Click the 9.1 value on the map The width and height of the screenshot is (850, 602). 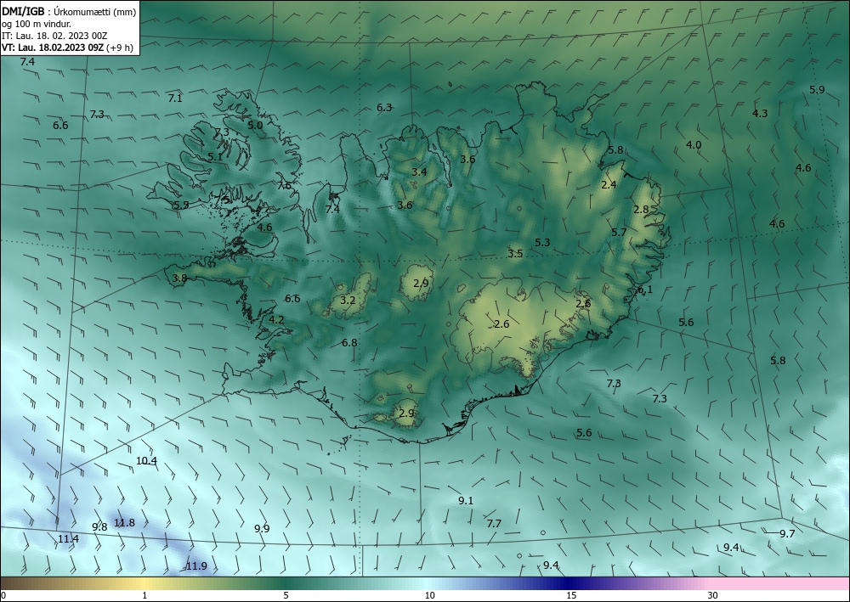[466, 501]
